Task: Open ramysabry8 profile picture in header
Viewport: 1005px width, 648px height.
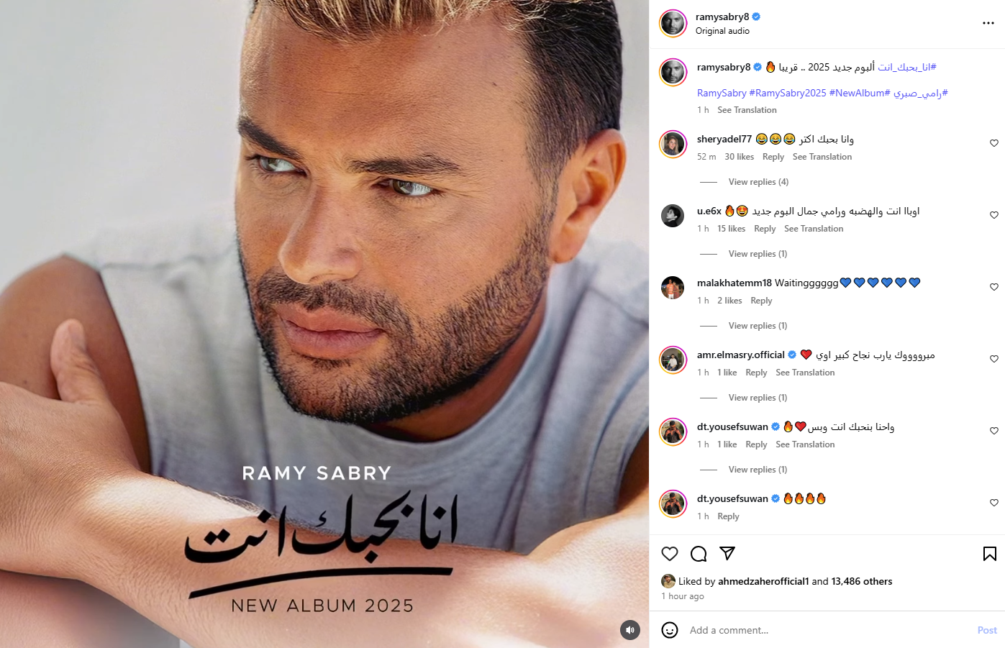Action: point(673,24)
